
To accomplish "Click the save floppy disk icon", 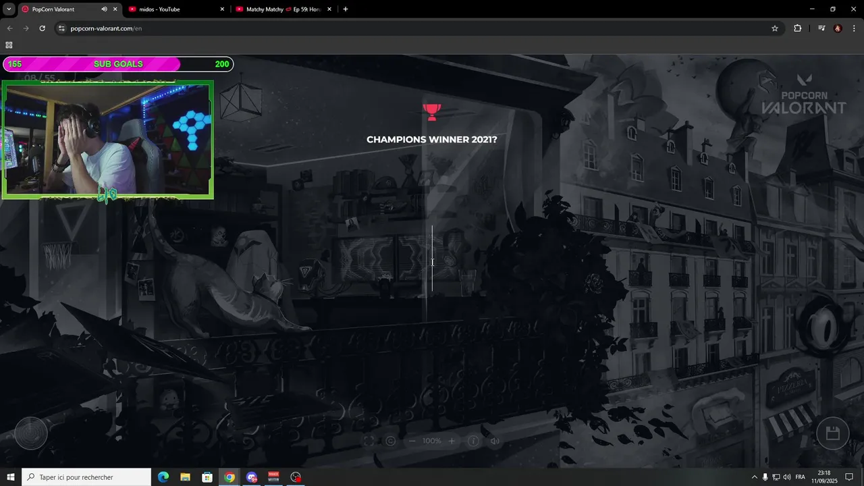I will coord(833,433).
